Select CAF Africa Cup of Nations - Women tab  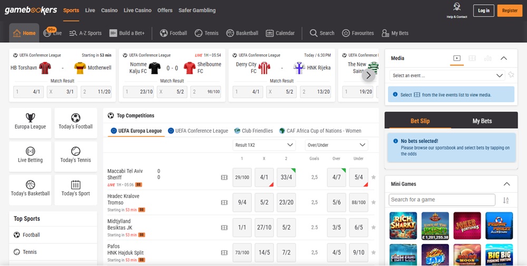click(320, 131)
